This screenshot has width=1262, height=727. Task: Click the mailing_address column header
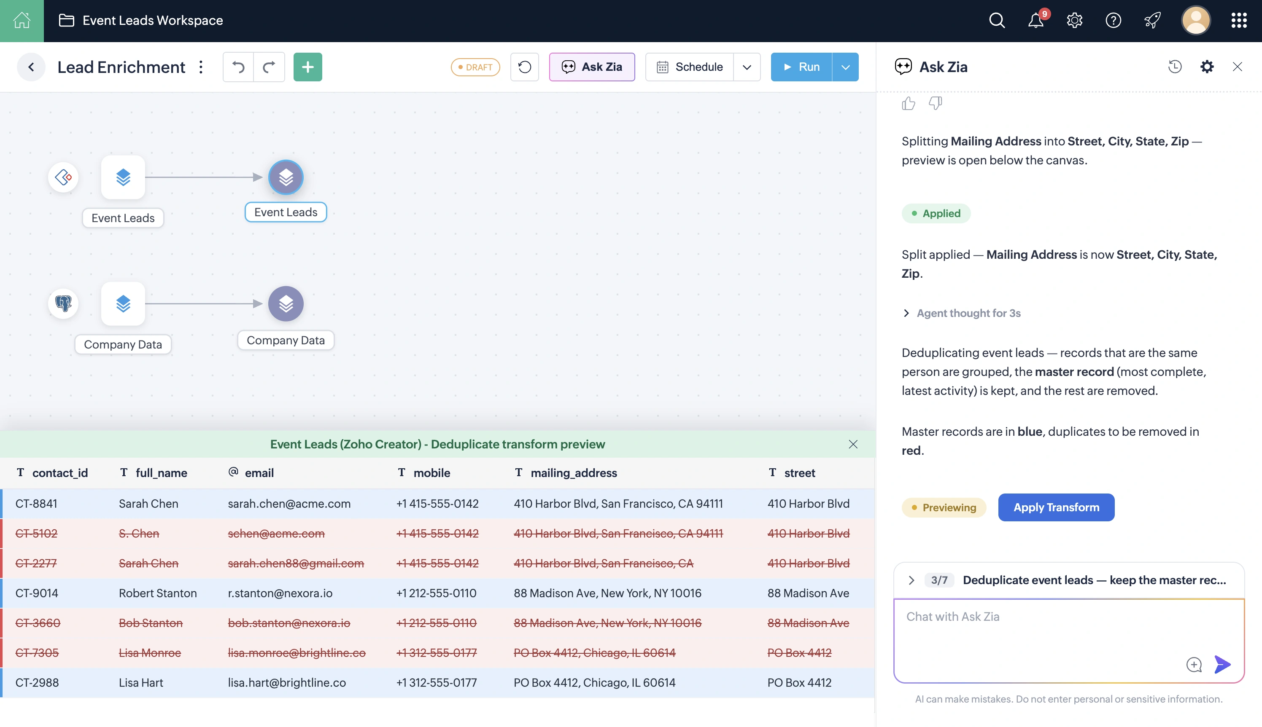[x=566, y=473]
